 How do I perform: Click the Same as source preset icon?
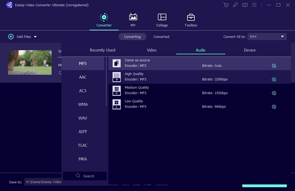coord(117,63)
